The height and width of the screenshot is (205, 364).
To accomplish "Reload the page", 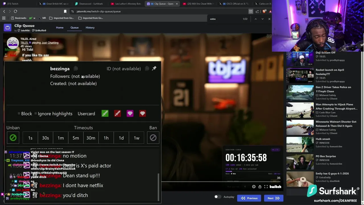I will [15, 11].
